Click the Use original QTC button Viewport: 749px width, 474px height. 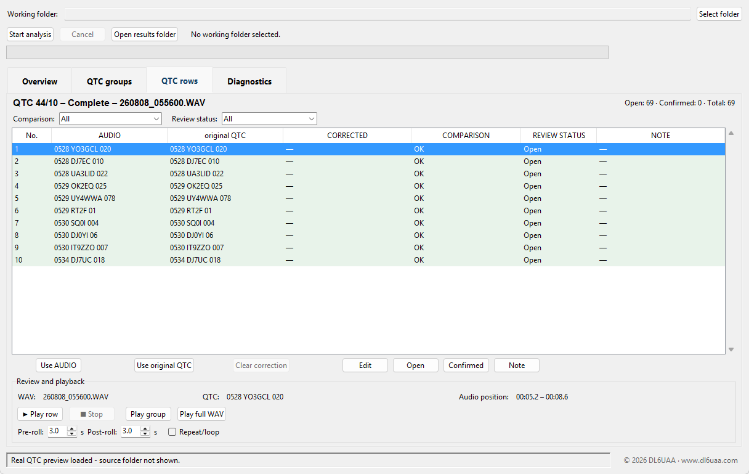pyautogui.click(x=164, y=366)
